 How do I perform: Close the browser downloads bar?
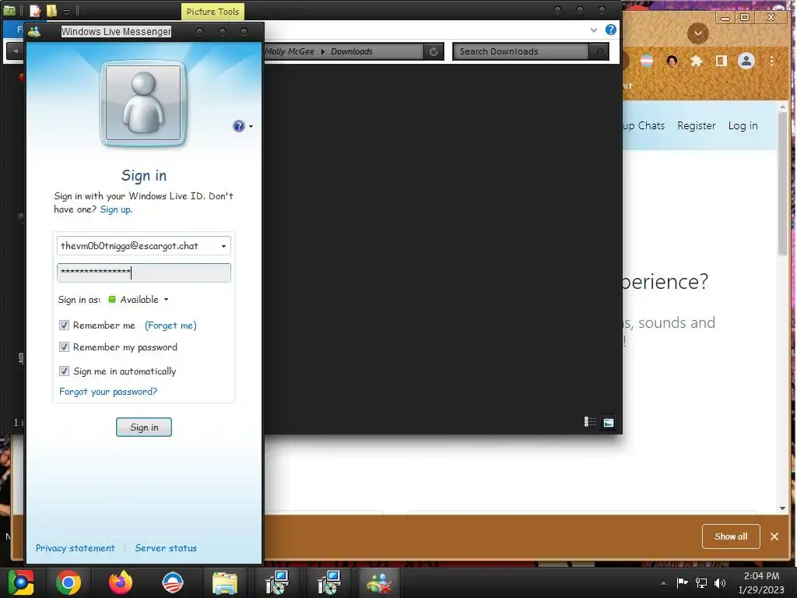point(774,536)
